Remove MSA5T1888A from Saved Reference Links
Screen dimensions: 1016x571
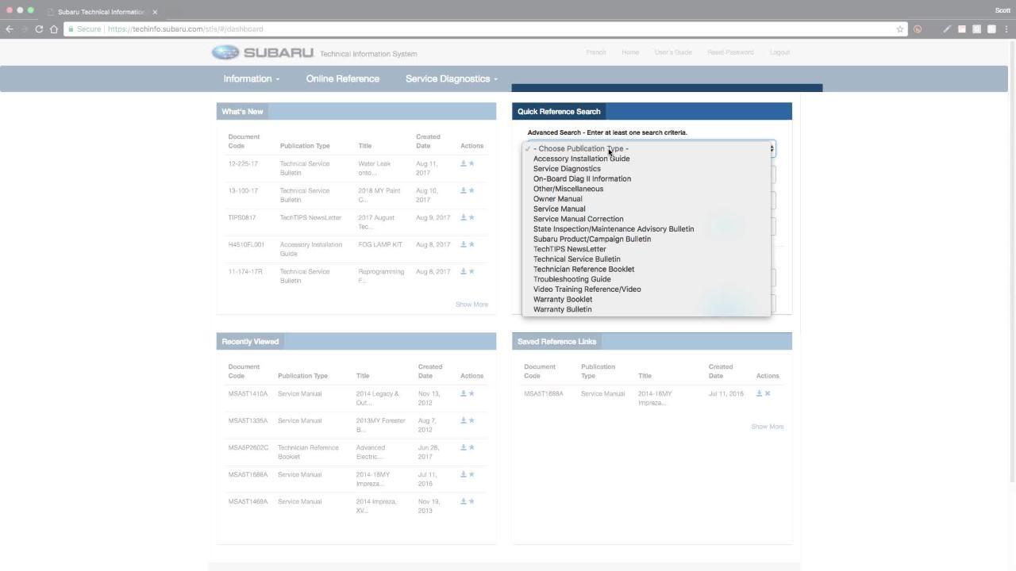pyautogui.click(x=768, y=393)
